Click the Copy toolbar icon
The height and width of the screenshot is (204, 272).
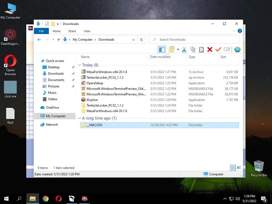click(193, 50)
